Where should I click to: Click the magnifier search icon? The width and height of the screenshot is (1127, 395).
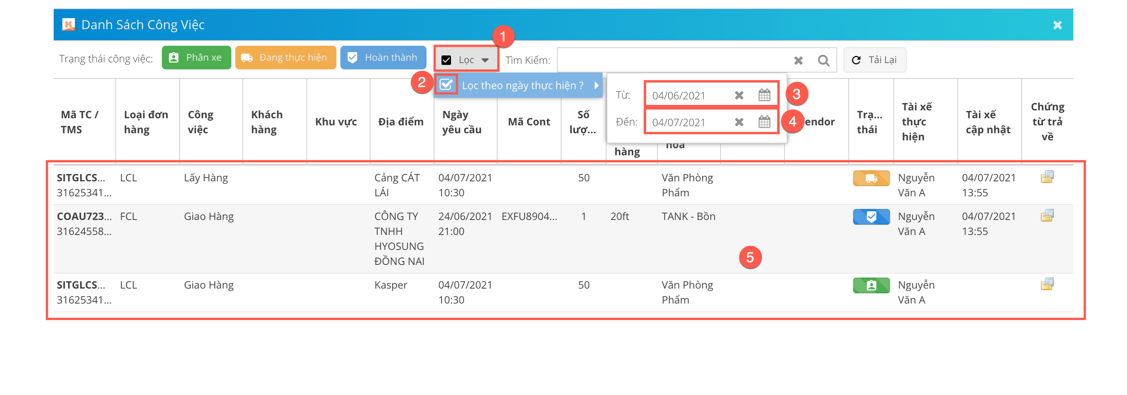823,60
